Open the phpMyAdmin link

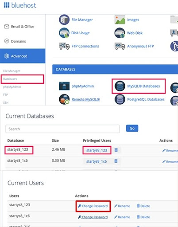83,86
